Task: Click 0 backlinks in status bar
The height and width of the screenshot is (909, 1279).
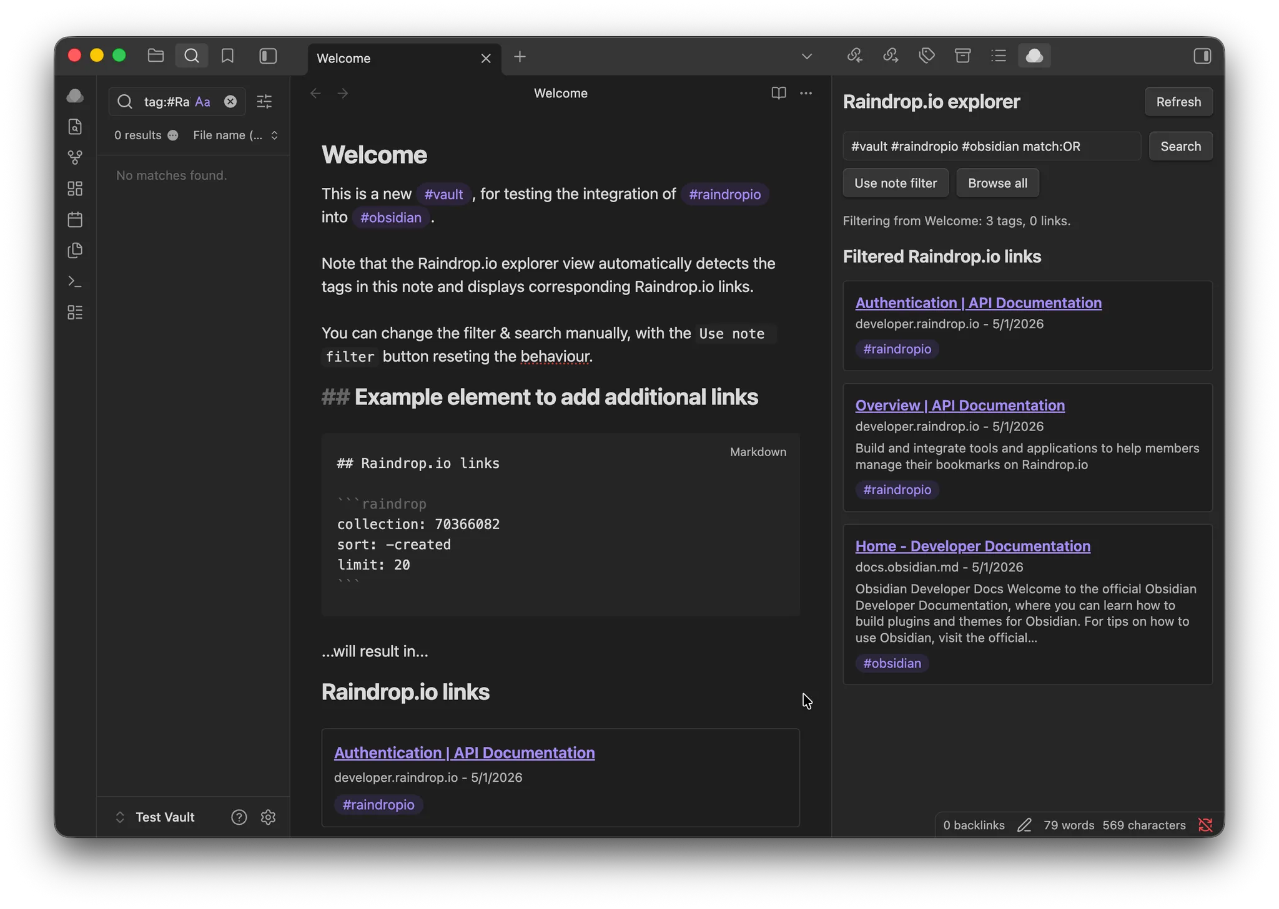Action: [x=974, y=825]
